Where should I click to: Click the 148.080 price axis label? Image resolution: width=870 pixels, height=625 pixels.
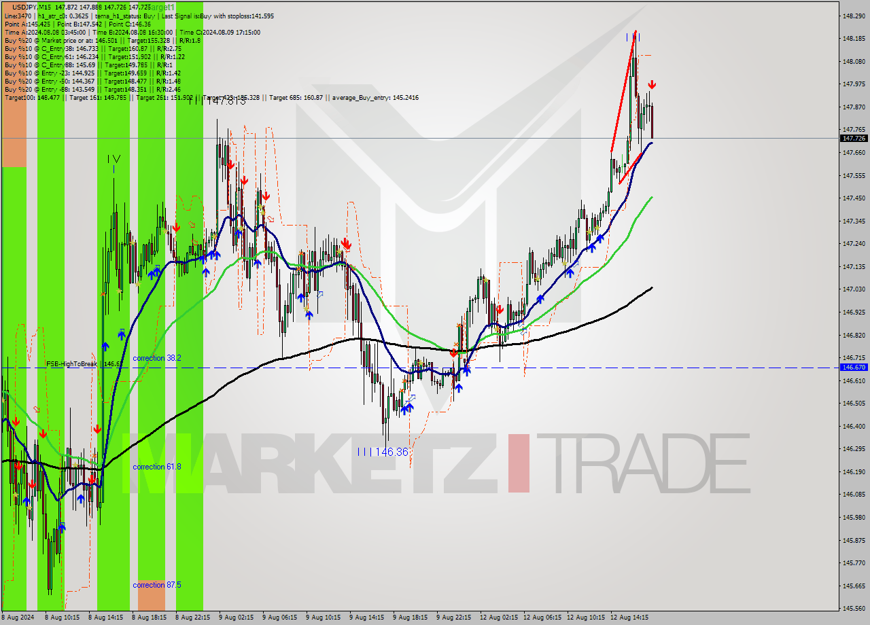tap(854, 61)
